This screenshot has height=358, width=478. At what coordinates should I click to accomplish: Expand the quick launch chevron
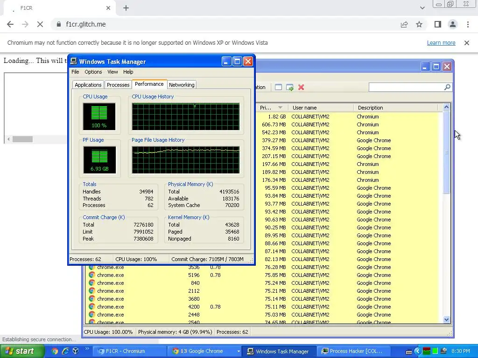87,349
